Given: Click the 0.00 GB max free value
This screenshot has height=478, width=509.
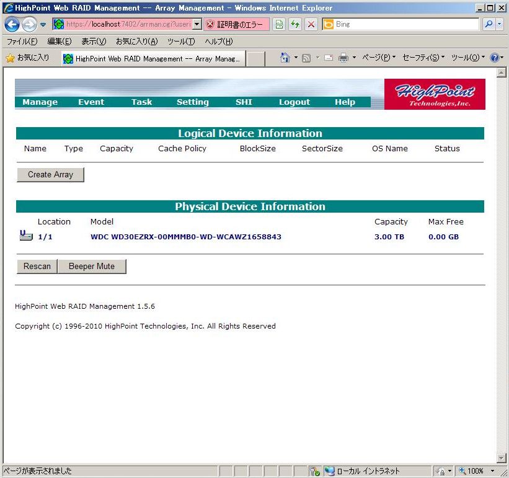Looking at the screenshot, I should 443,237.
